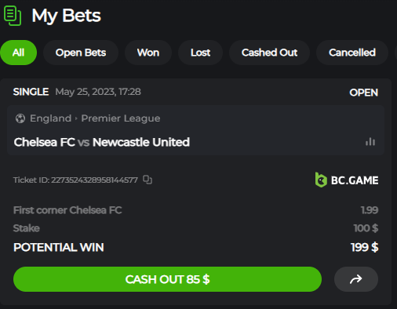Open match statistics bar chart icon

[x=370, y=142]
